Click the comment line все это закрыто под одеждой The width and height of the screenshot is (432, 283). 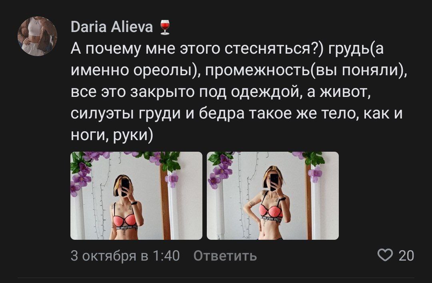(x=185, y=92)
